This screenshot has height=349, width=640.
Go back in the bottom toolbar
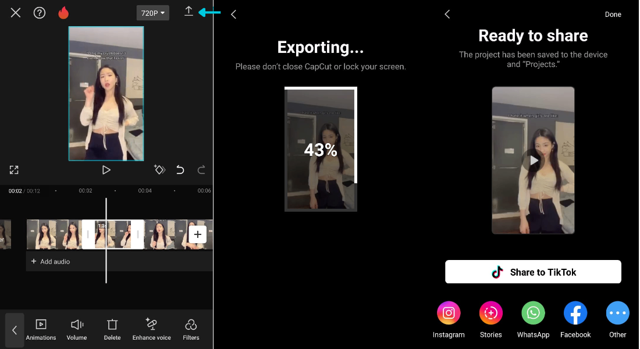pos(15,330)
